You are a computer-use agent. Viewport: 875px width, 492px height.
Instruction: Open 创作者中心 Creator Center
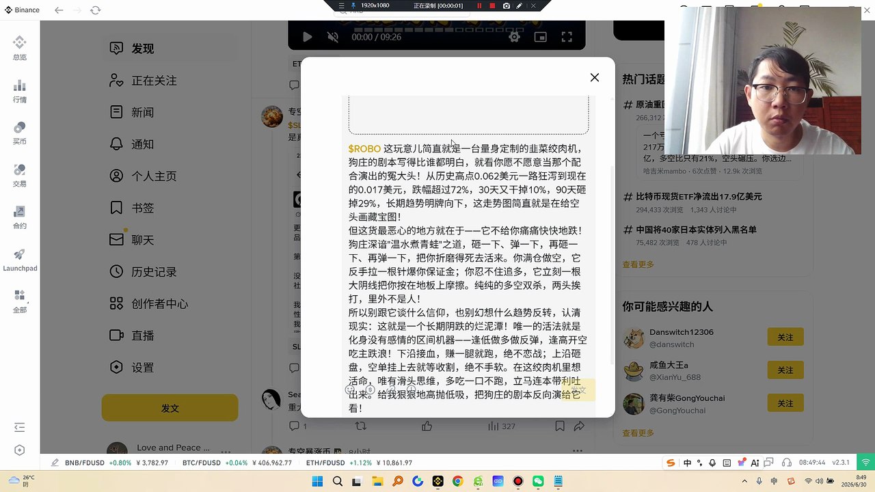click(170, 304)
